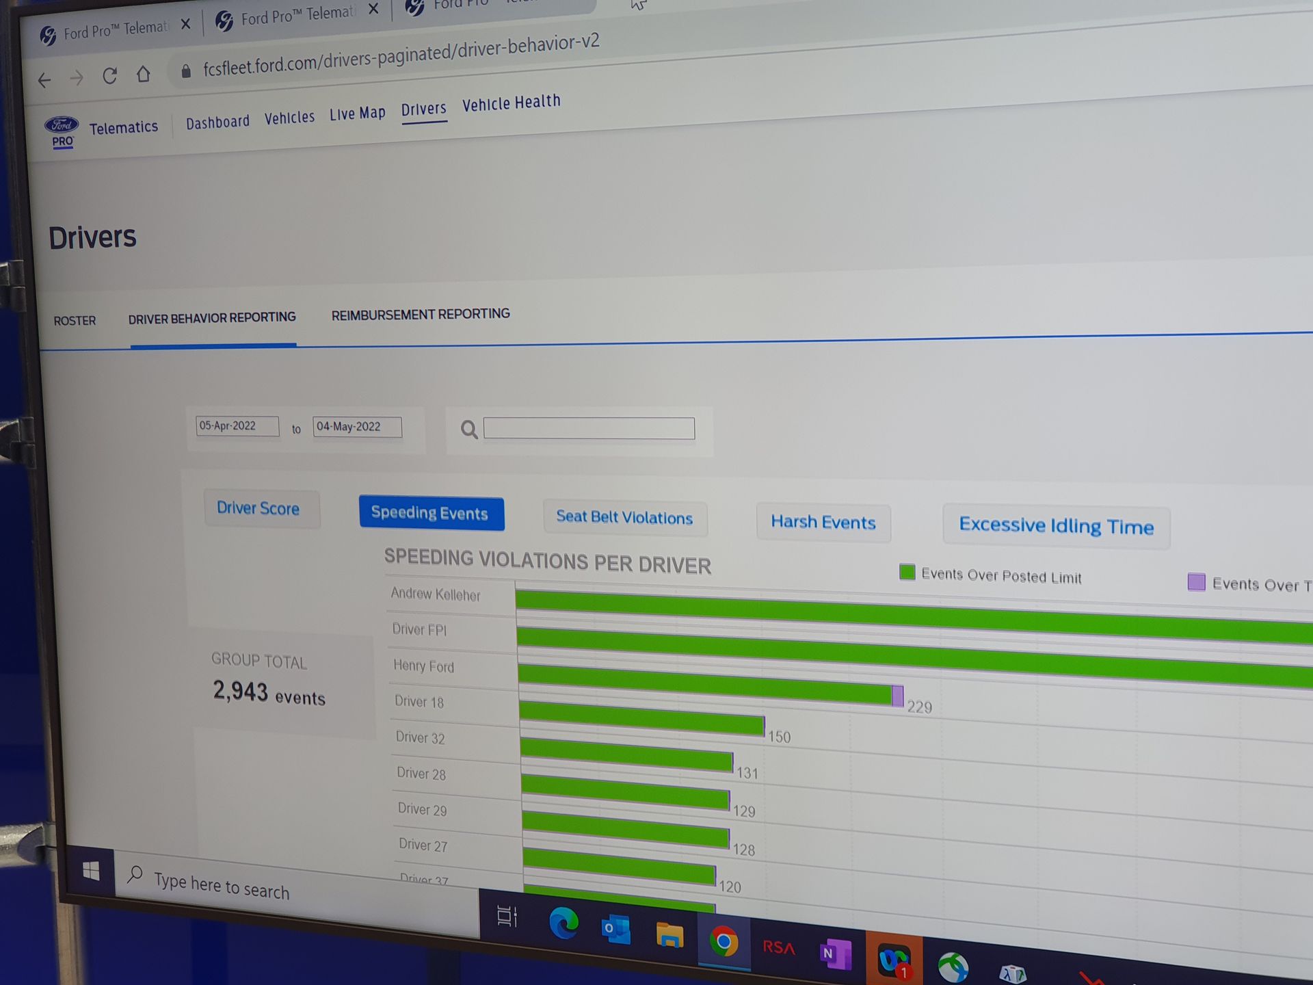Viewport: 1313px width, 985px height.
Task: Click the magnifier search icon beside the driver search box
Action: [468, 429]
